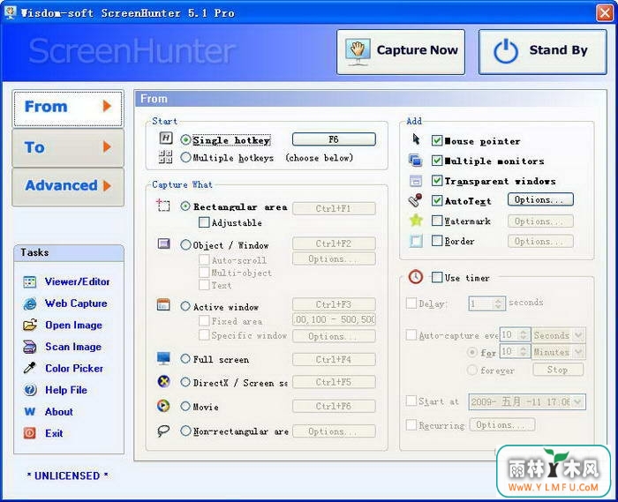This screenshot has height=502, width=618.
Task: Click the Non-rectangular area lasso icon
Action: coord(163,431)
